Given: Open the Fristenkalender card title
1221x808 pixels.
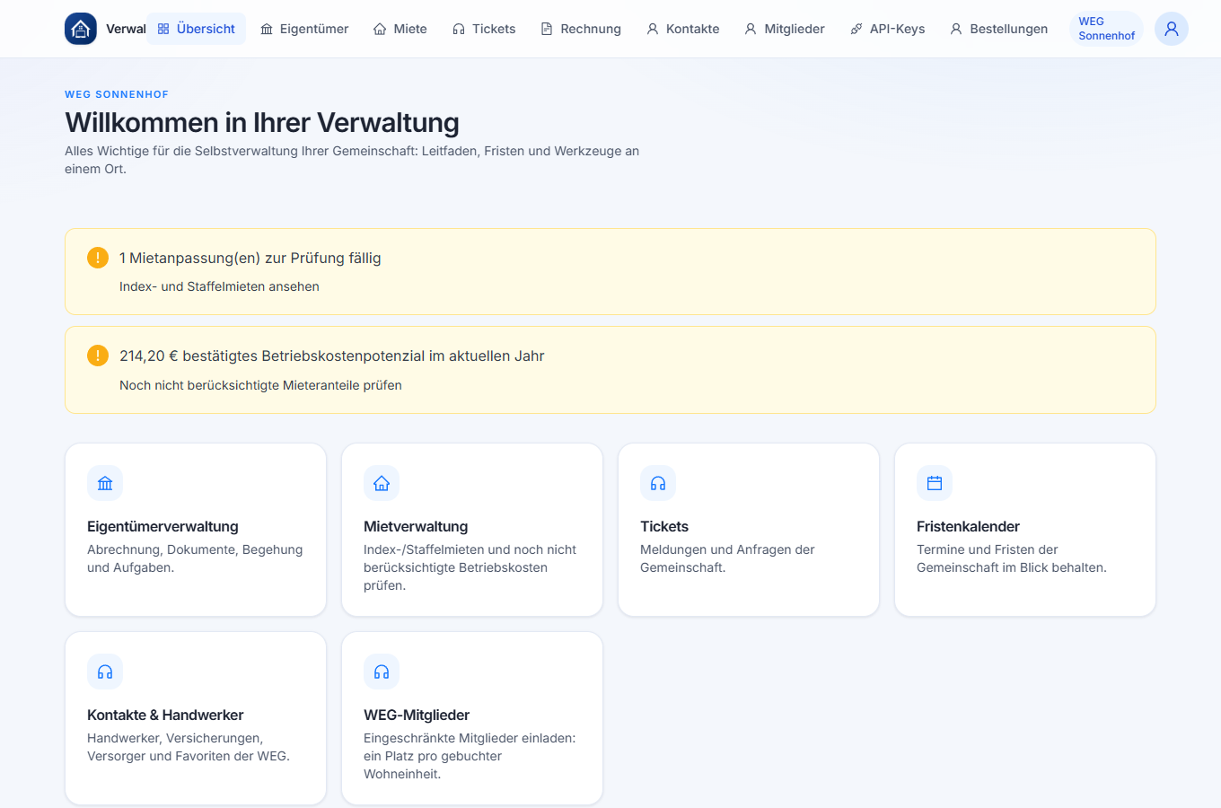Looking at the screenshot, I should pos(968,526).
